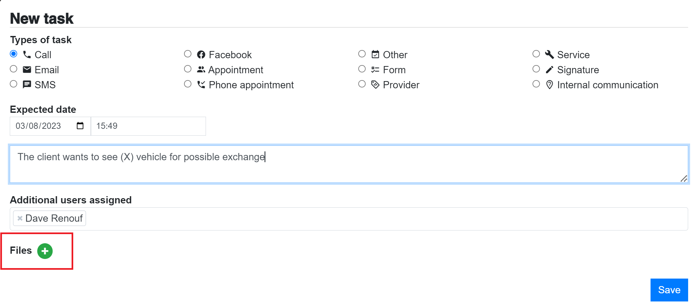Click into the task description text area
695x308 pixels.
349,164
